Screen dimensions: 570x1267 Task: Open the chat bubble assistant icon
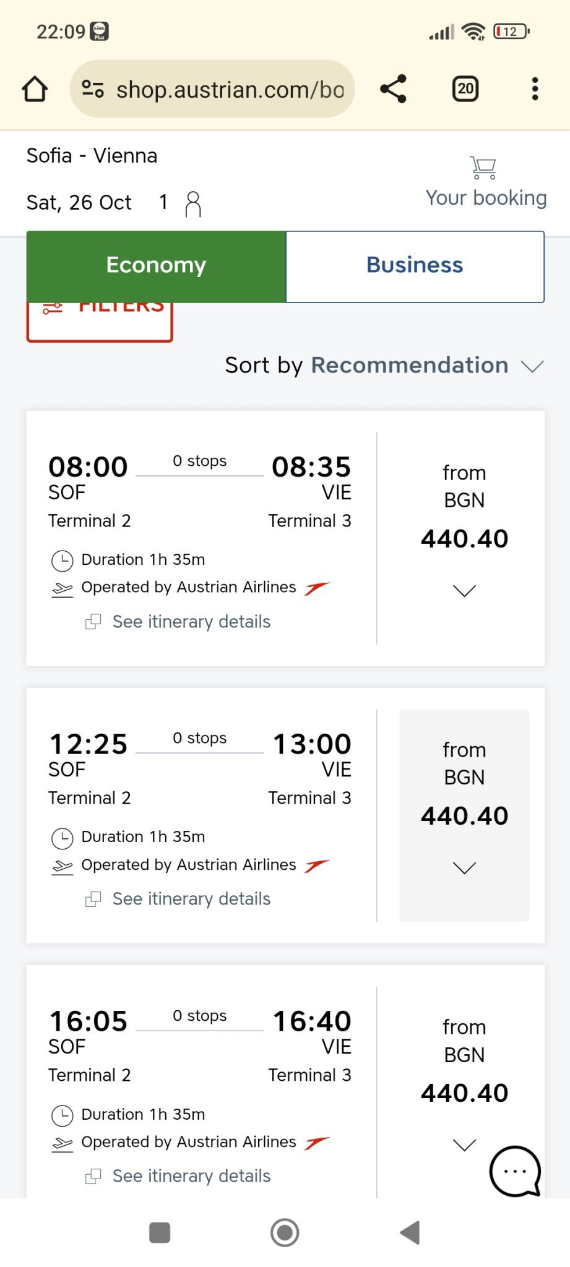515,1171
